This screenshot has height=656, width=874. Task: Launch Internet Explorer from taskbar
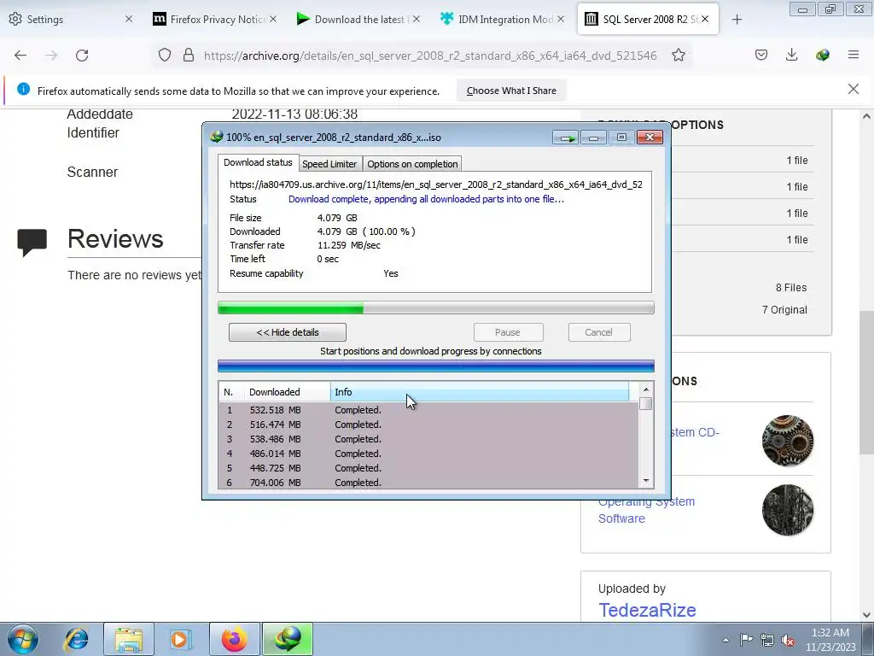76,639
